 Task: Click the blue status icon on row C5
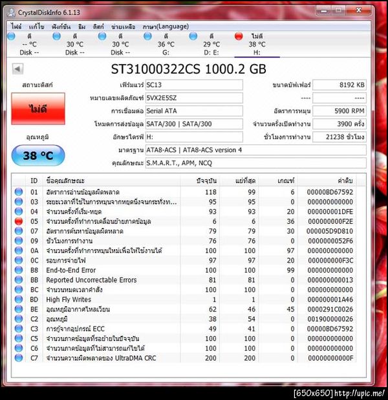point(19,339)
